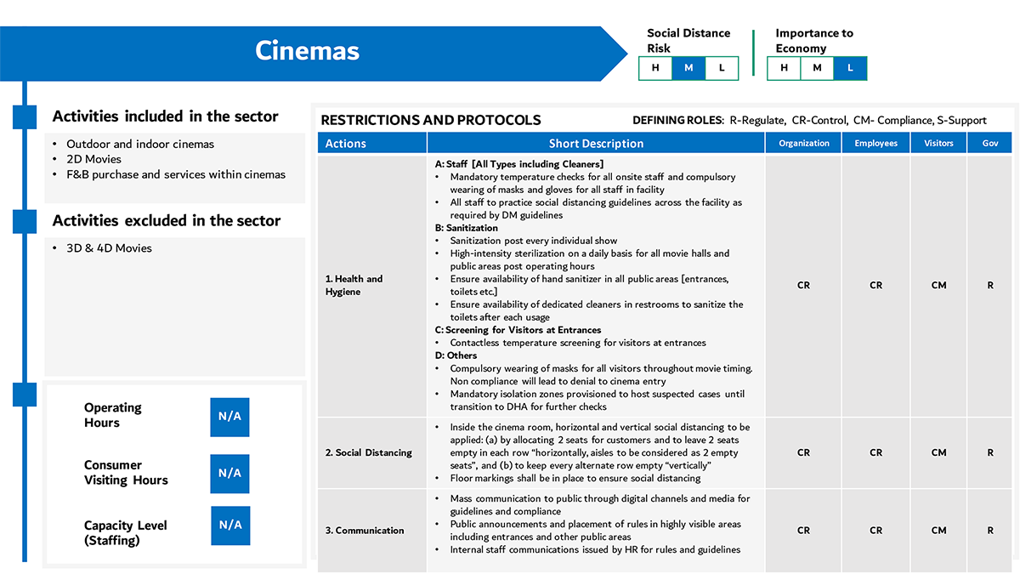This screenshot has height=574, width=1020.
Task: Select H under Importance to Economy
Action: (x=784, y=68)
